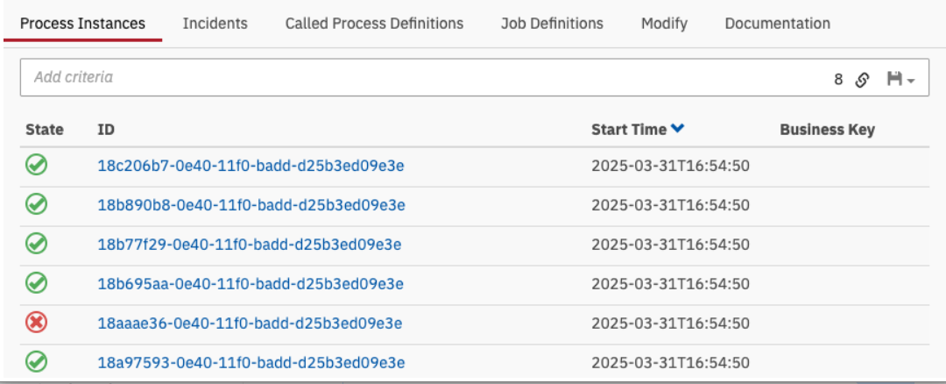Toggle Start Time sort order arrow
Screen dimensions: 946x384
click(x=677, y=129)
